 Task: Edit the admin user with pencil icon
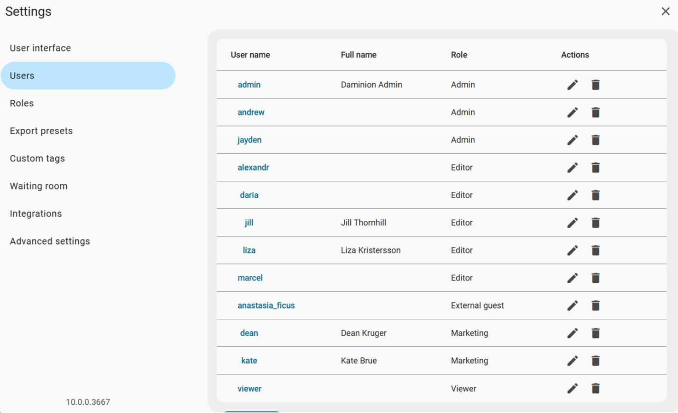(572, 85)
